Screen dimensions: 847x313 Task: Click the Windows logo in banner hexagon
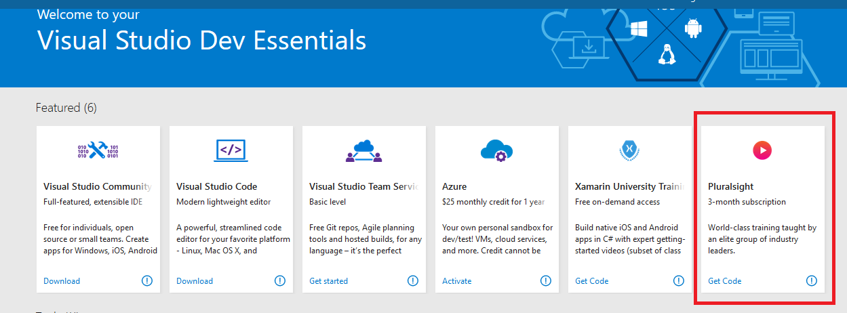point(638,28)
